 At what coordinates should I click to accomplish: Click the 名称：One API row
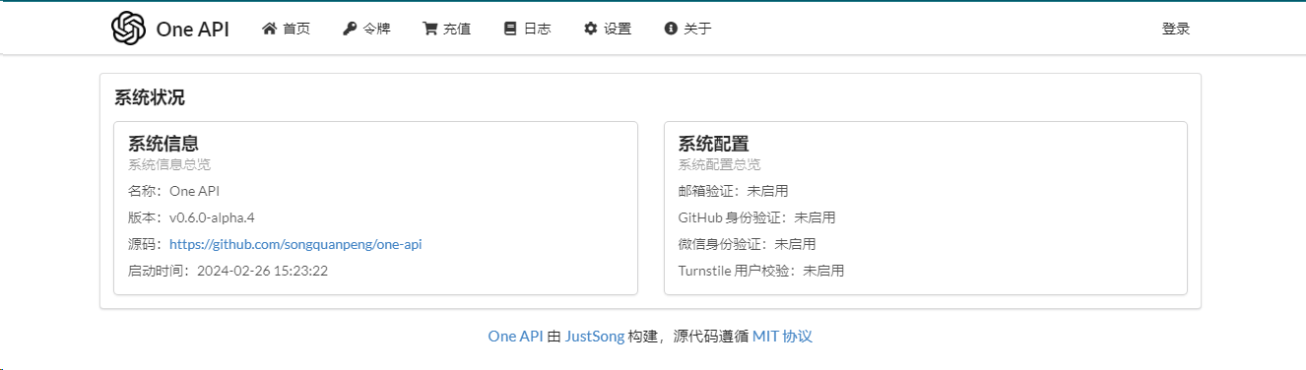click(x=173, y=191)
